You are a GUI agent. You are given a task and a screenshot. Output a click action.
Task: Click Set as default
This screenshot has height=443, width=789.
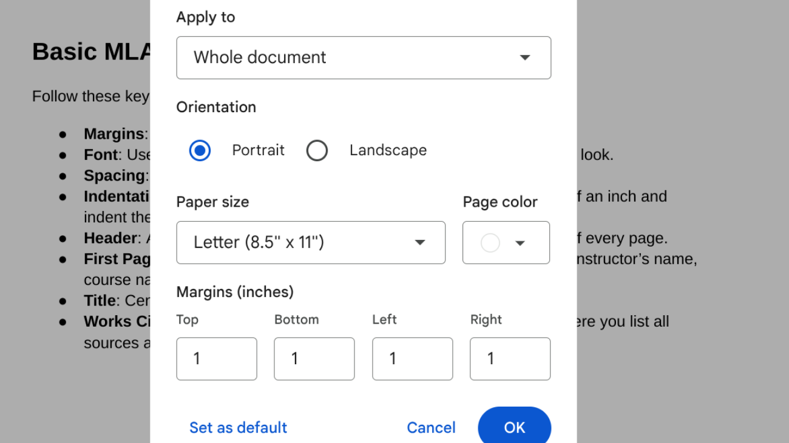(238, 427)
